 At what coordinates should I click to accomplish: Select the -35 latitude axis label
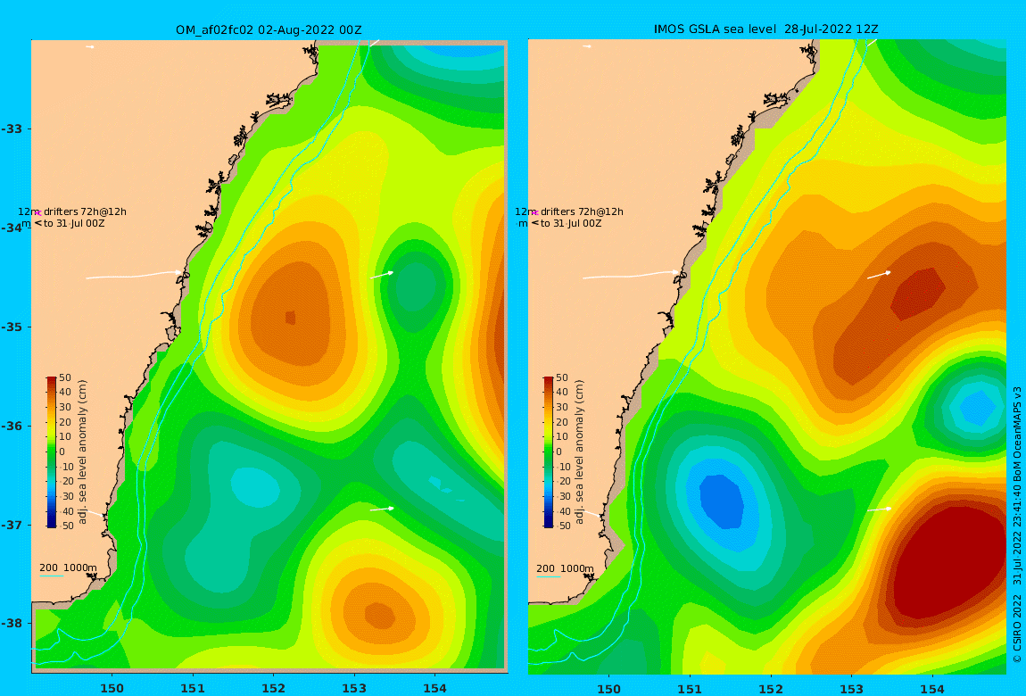pyautogui.click(x=11, y=327)
